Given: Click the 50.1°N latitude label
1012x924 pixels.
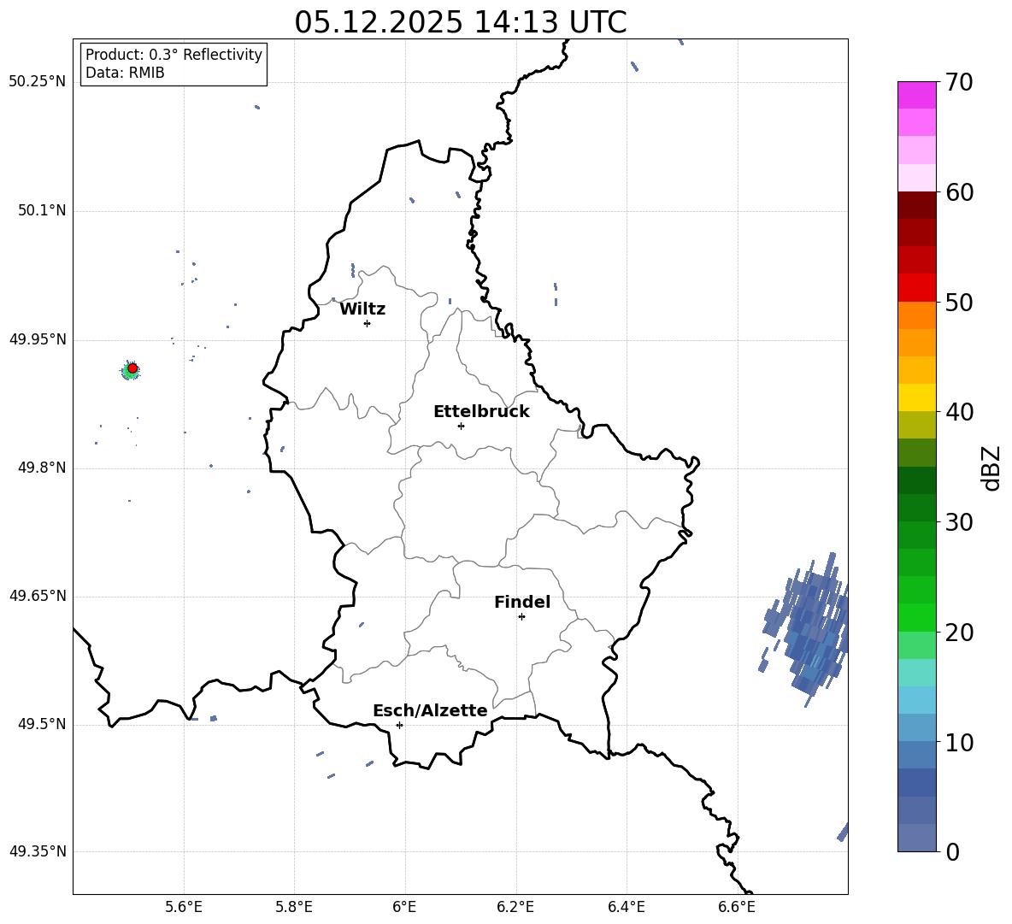Looking at the screenshot, I should [42, 211].
